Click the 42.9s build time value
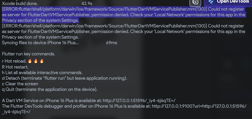 click(x=87, y=3)
